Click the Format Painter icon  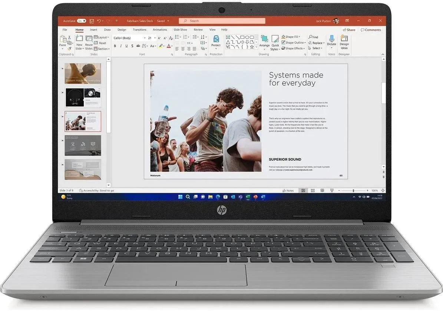(x=69, y=49)
